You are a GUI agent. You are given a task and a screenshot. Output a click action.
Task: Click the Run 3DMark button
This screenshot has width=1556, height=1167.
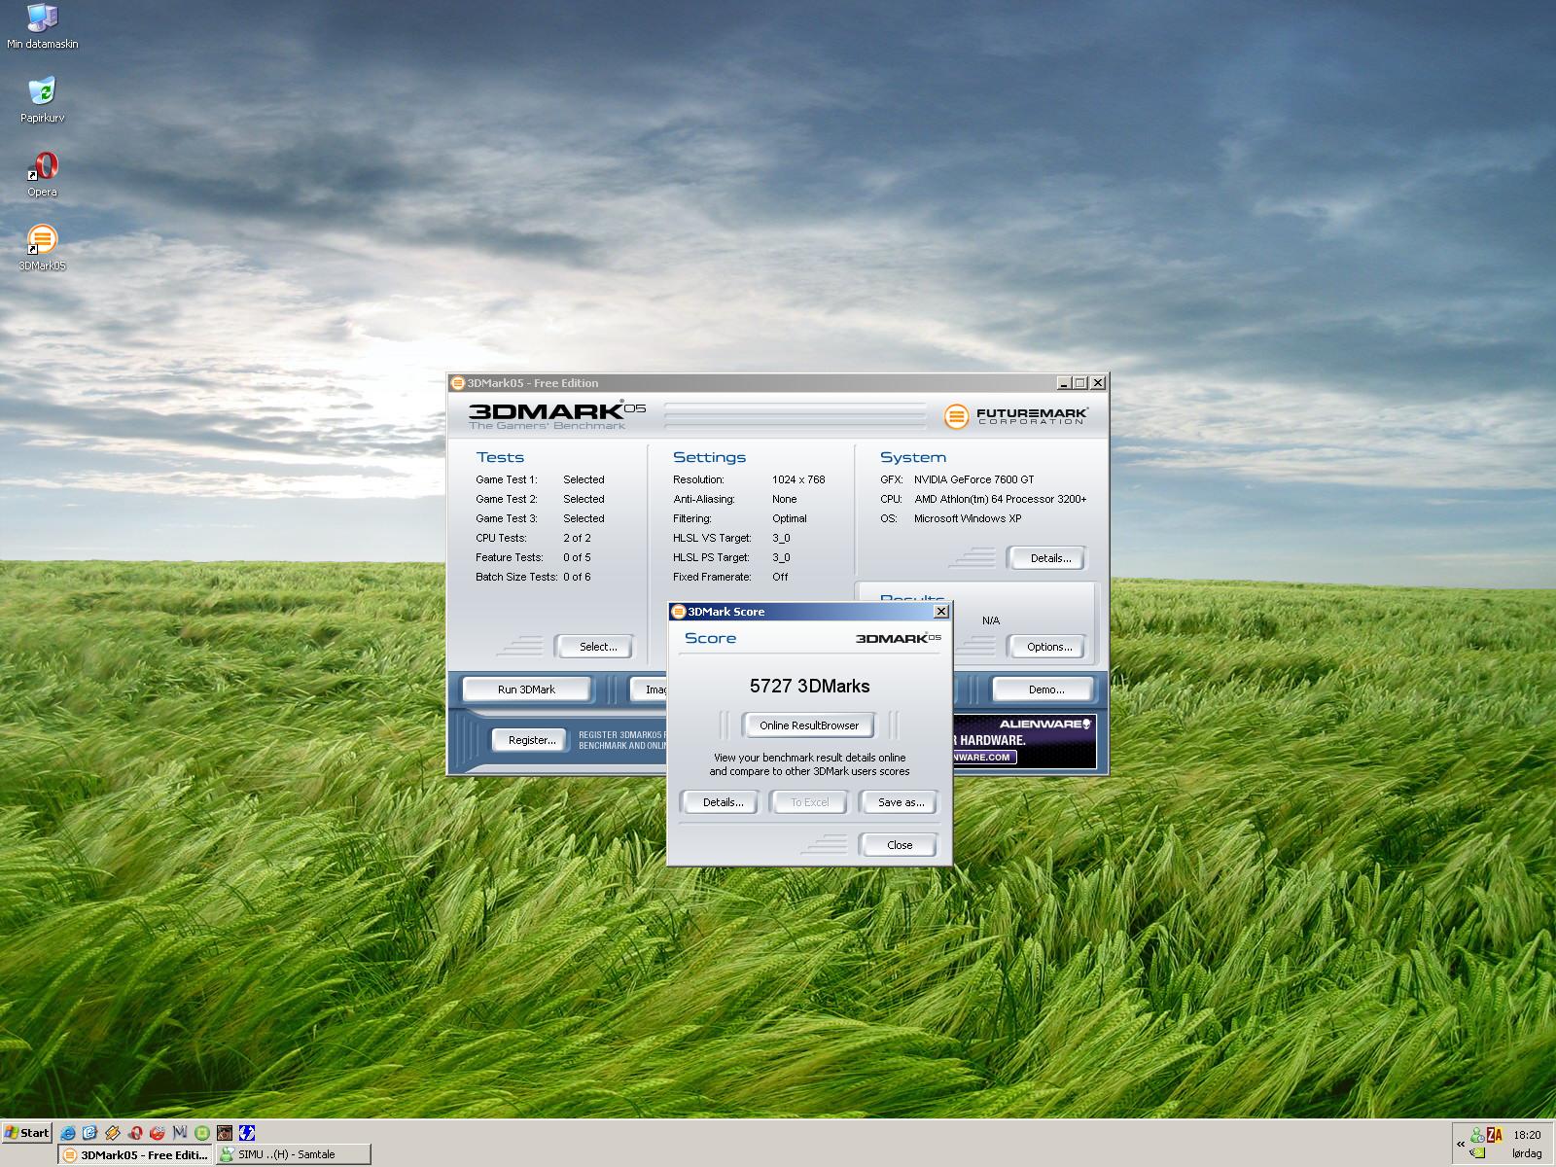pos(526,690)
